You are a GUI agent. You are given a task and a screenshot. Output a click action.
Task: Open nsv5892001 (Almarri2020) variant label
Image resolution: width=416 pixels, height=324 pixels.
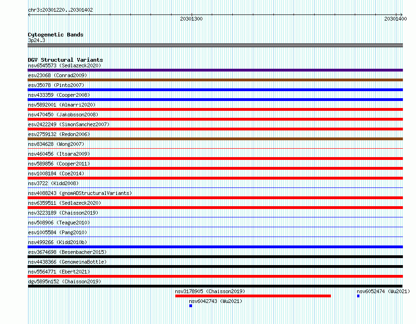tap(62, 105)
